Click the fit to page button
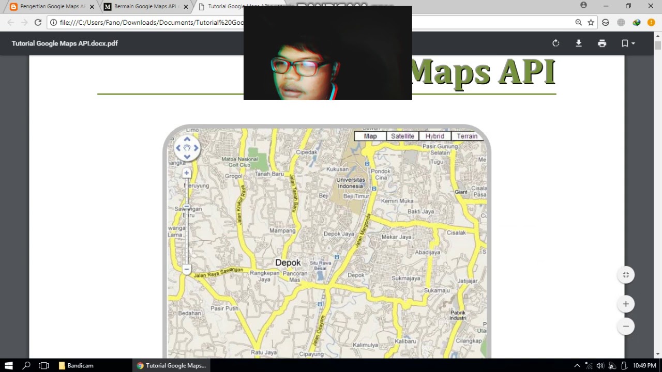Screen dimensions: 662x372 626,275
